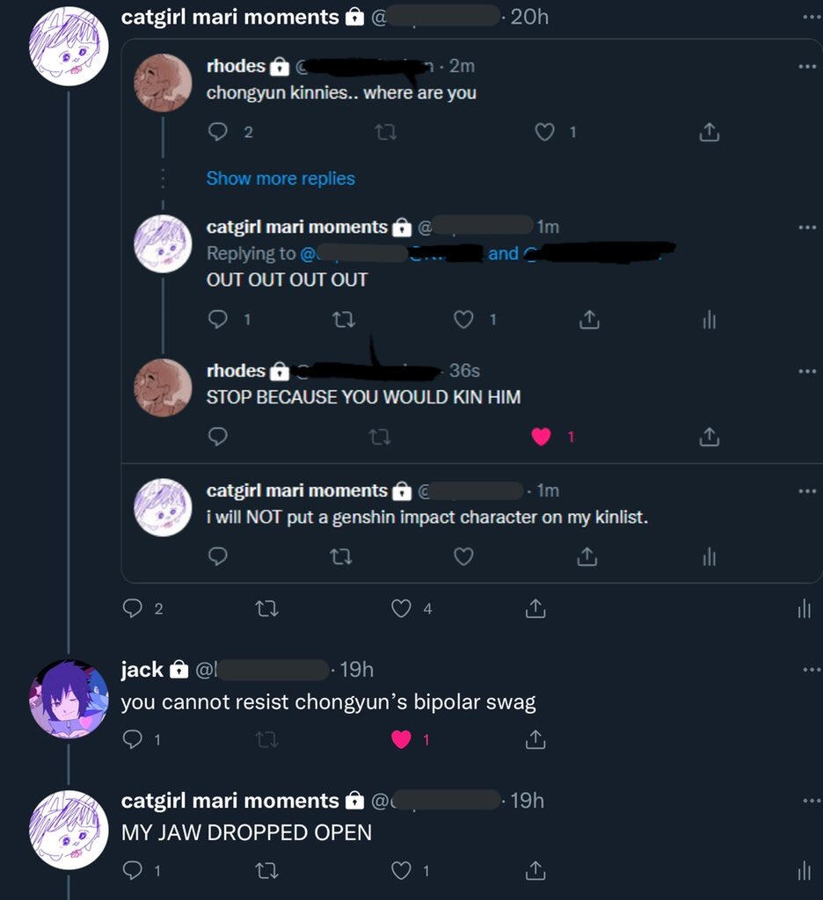
Task: Unlike jack's bipolar swag reply
Action: tap(401, 740)
